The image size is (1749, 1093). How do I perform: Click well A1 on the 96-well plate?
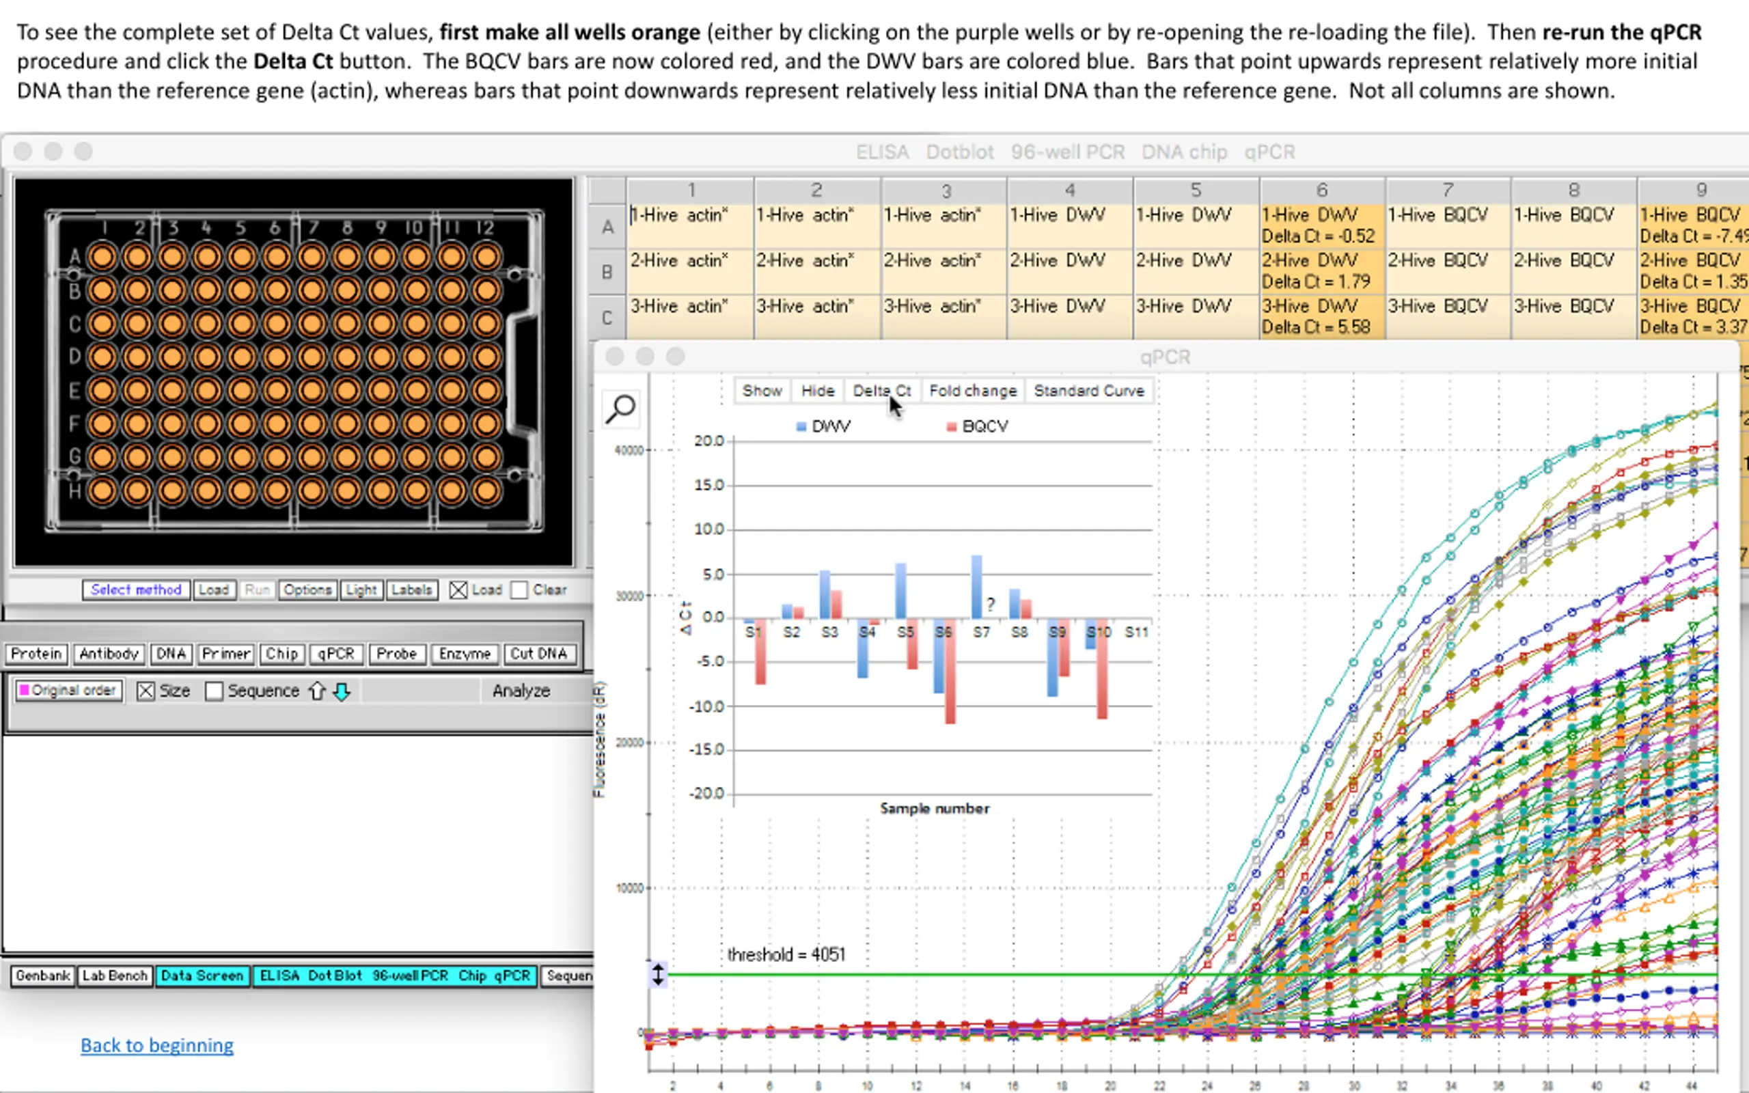[x=102, y=257]
